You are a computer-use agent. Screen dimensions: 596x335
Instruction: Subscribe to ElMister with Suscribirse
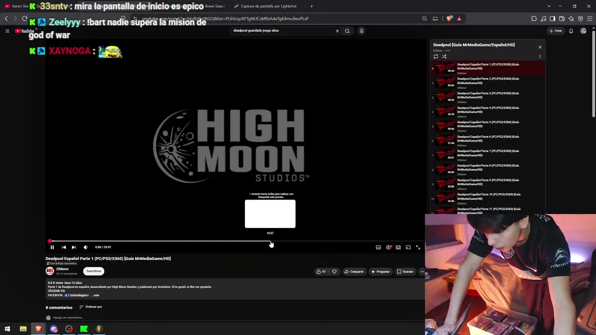94,271
